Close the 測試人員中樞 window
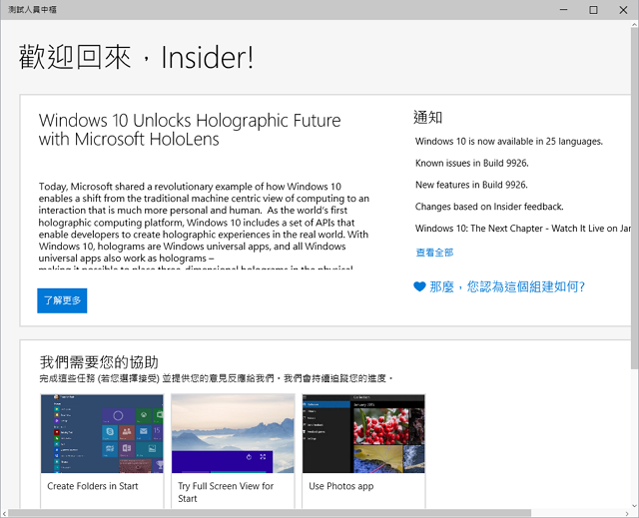Viewport: 639px width, 518px height. pos(623,10)
